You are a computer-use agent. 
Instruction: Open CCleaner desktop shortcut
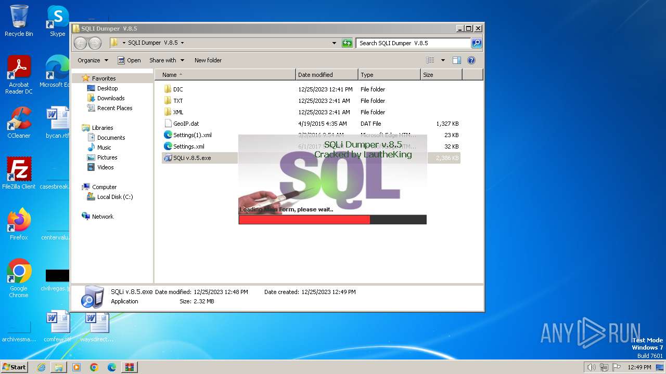pos(19,123)
